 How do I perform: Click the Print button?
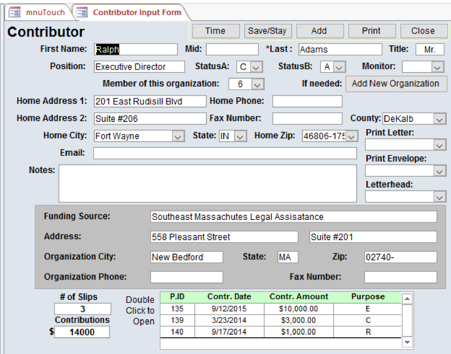(371, 31)
